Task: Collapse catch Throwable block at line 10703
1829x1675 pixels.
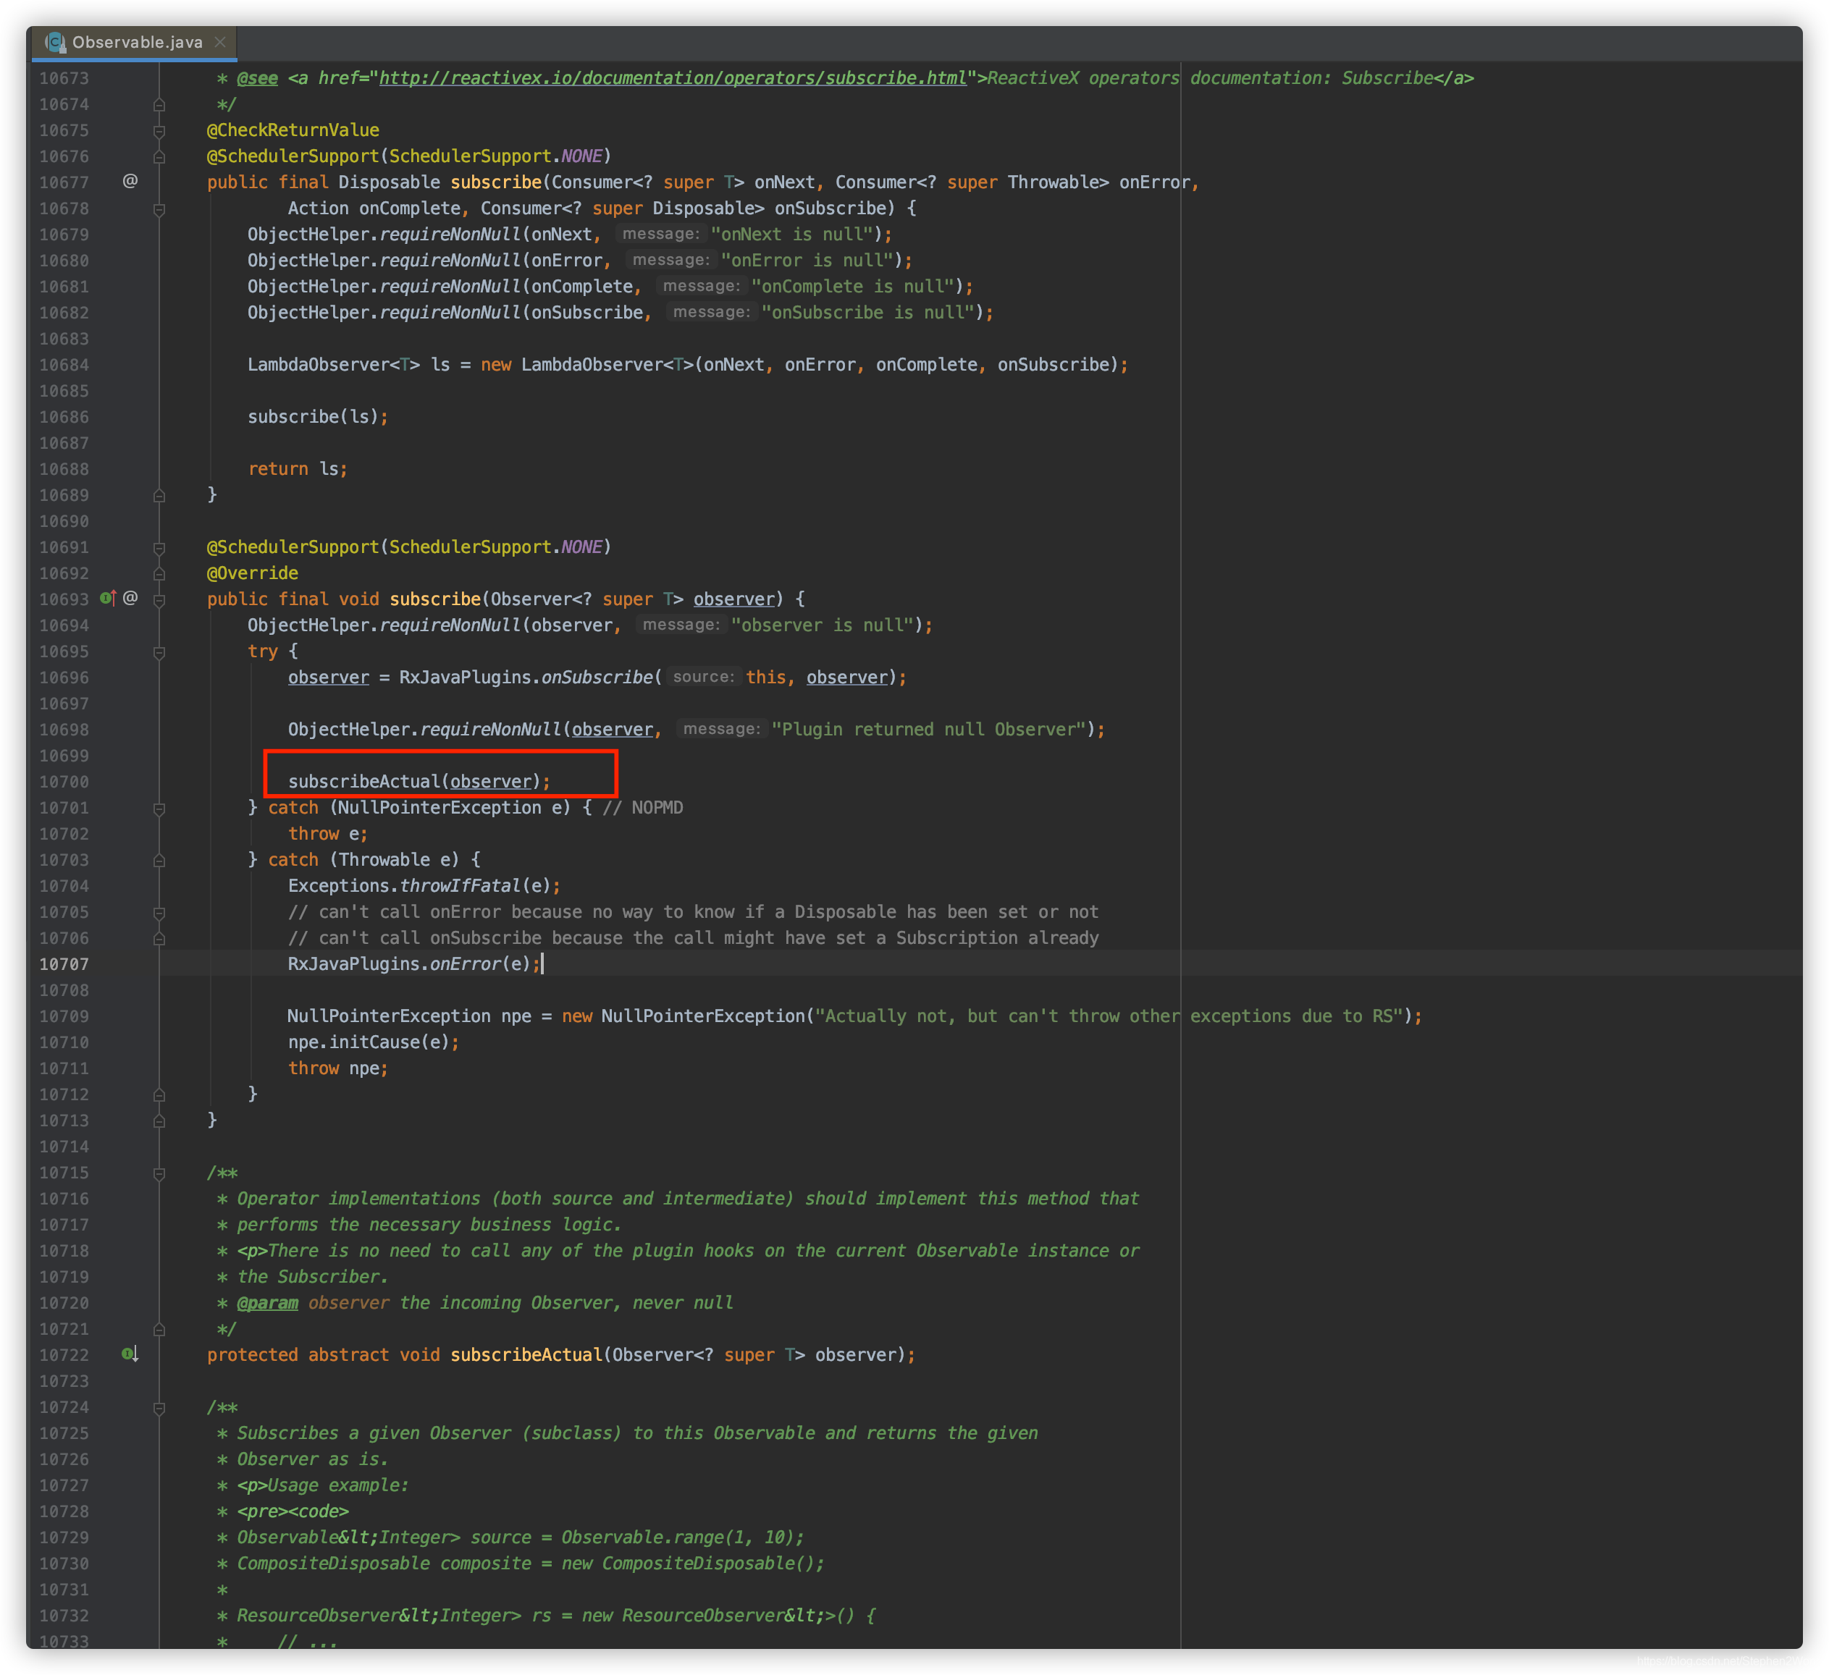Action: point(159,860)
